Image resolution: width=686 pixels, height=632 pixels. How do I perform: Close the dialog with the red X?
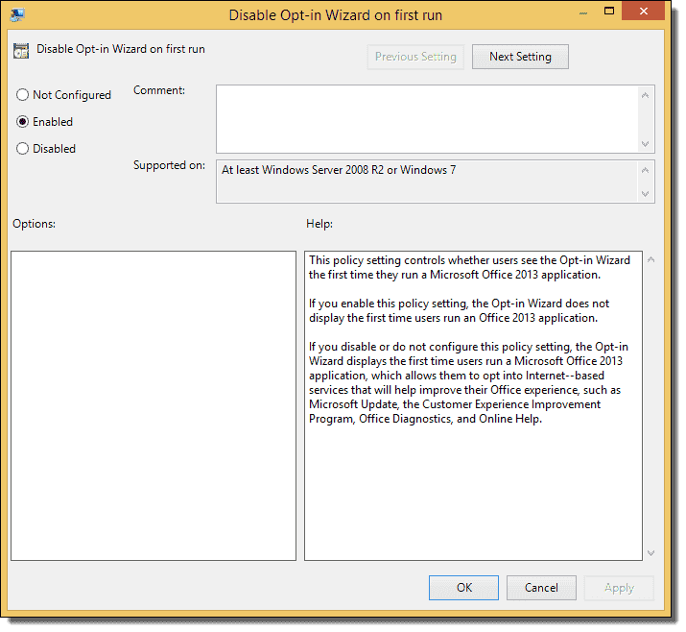(x=643, y=11)
